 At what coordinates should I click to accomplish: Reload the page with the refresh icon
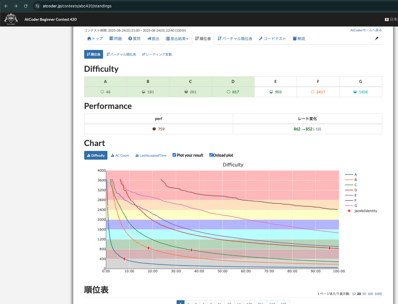tap(26, 6)
